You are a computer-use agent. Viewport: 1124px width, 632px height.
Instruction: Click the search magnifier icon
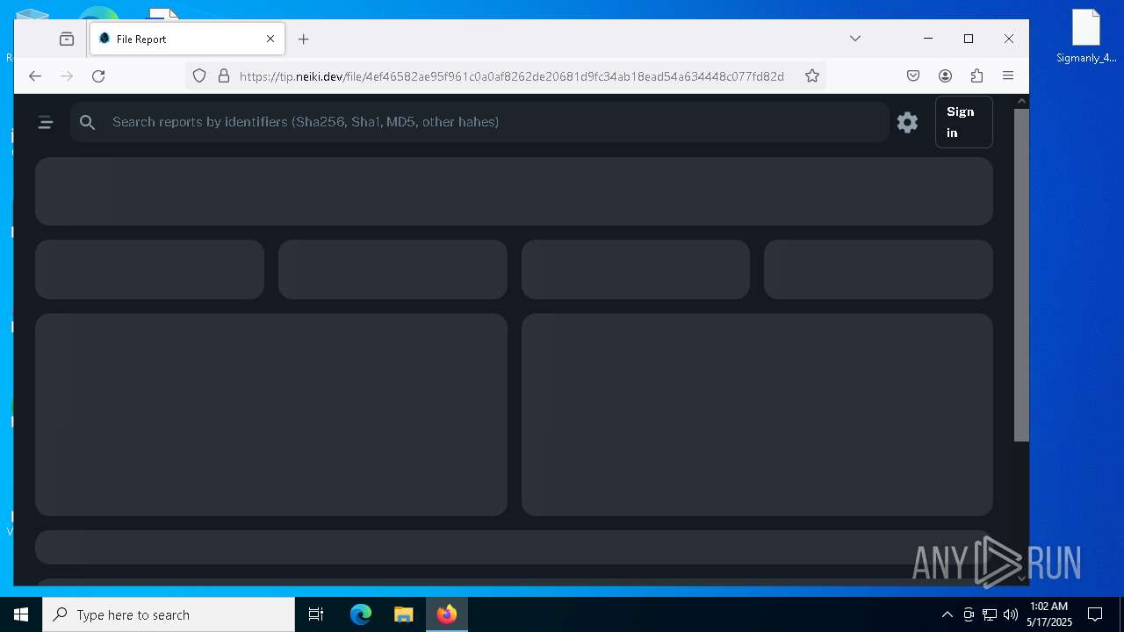[87, 122]
